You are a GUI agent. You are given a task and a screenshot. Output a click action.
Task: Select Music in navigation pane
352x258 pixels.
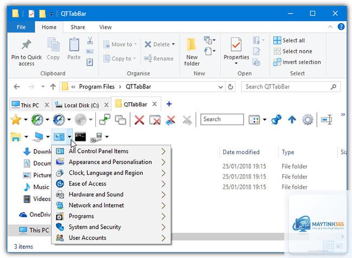pyautogui.click(x=41, y=187)
